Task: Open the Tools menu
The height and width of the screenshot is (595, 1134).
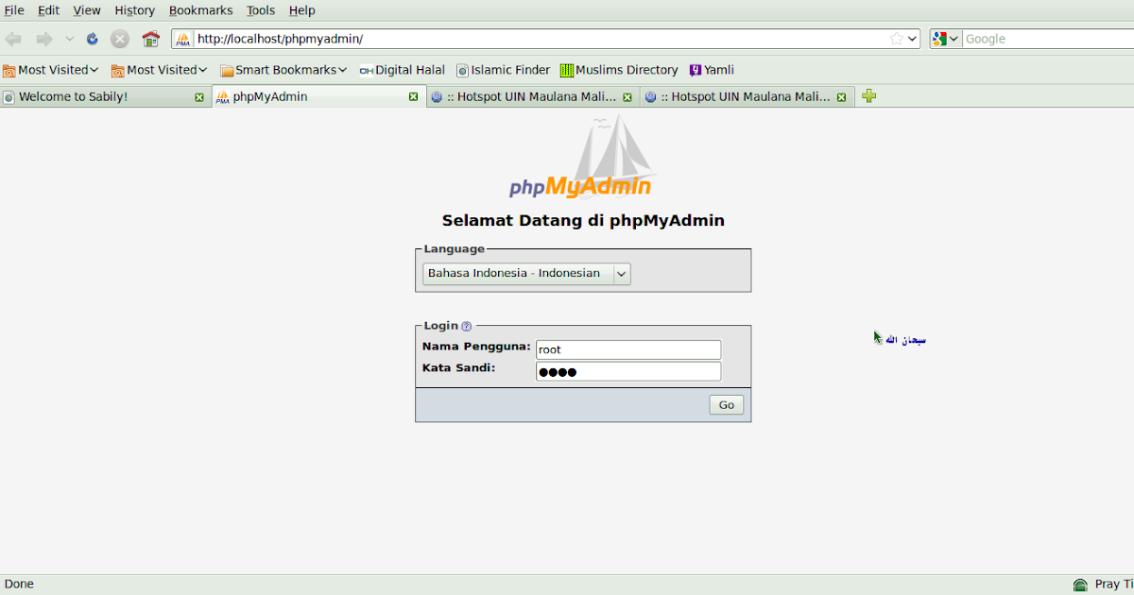Action: [x=261, y=10]
